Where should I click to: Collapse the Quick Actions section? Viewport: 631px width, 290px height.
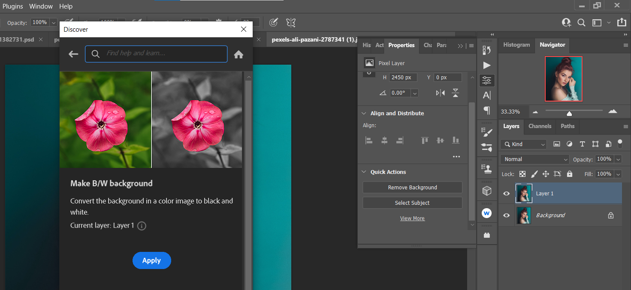pos(364,172)
